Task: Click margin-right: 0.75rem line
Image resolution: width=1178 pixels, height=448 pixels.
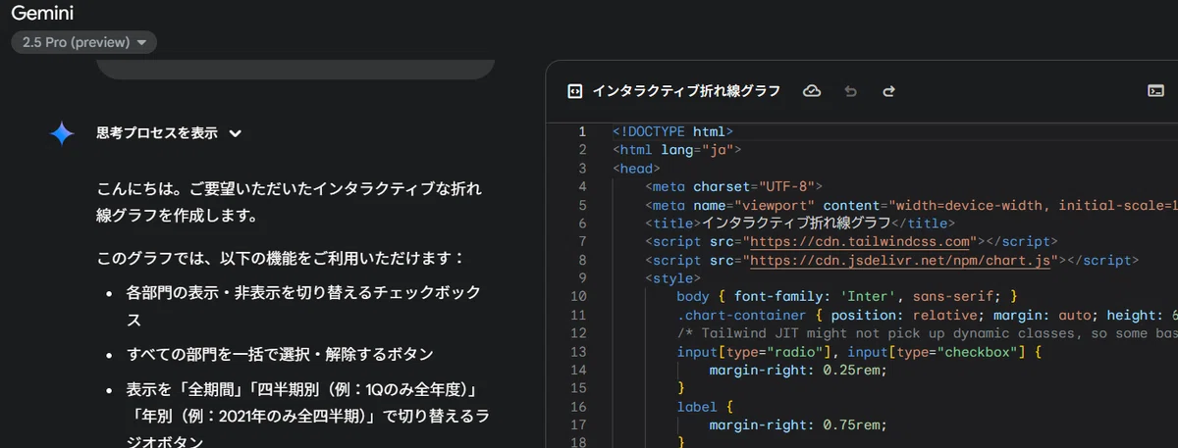Action: pyautogui.click(x=798, y=425)
